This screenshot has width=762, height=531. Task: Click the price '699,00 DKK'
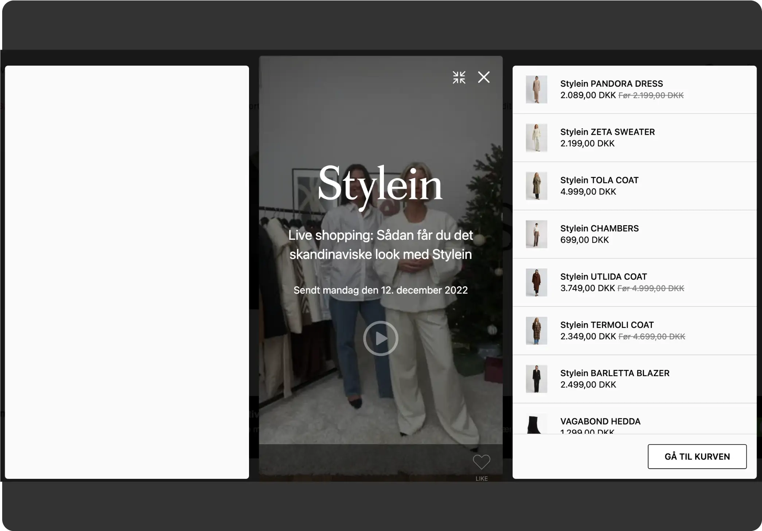584,240
